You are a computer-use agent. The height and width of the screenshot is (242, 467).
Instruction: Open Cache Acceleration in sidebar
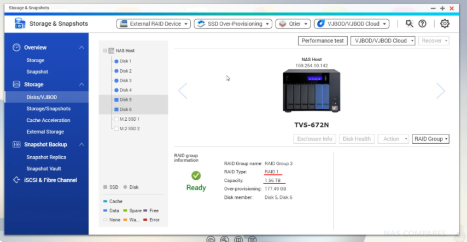(48, 120)
